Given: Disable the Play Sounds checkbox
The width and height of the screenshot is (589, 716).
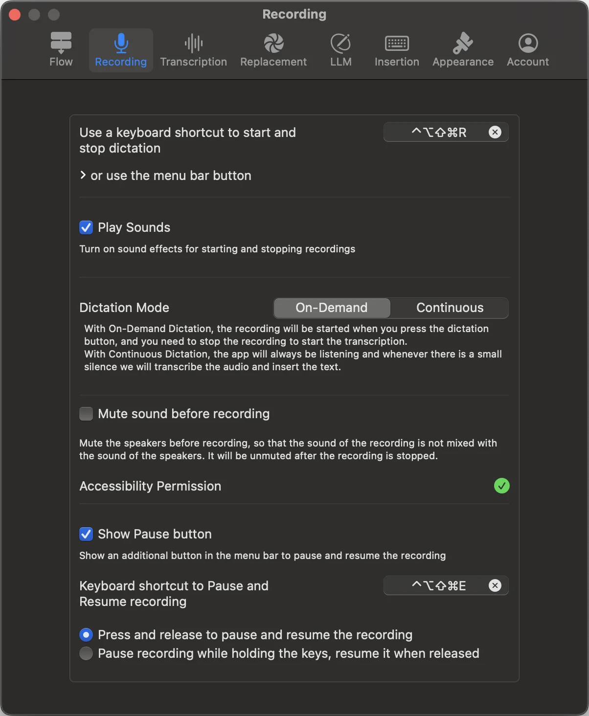Looking at the screenshot, I should [x=86, y=227].
